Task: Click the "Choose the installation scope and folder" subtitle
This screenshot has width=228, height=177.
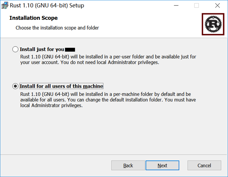Action: tap(57, 28)
